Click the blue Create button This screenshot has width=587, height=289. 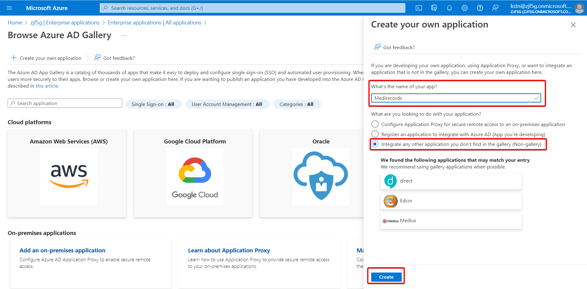(386, 277)
